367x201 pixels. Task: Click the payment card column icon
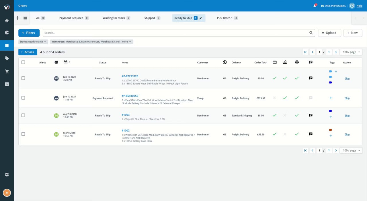coord(275,62)
